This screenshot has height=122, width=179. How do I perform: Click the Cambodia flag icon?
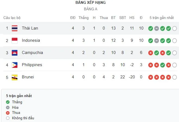[x=15, y=53]
